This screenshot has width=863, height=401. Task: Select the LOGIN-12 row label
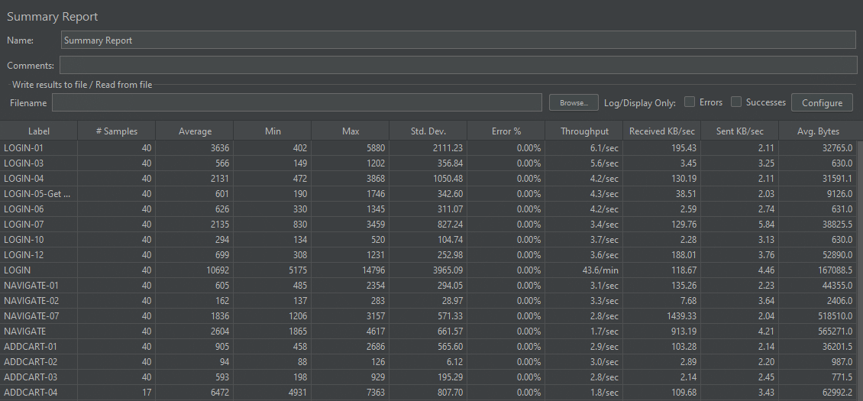[24, 255]
